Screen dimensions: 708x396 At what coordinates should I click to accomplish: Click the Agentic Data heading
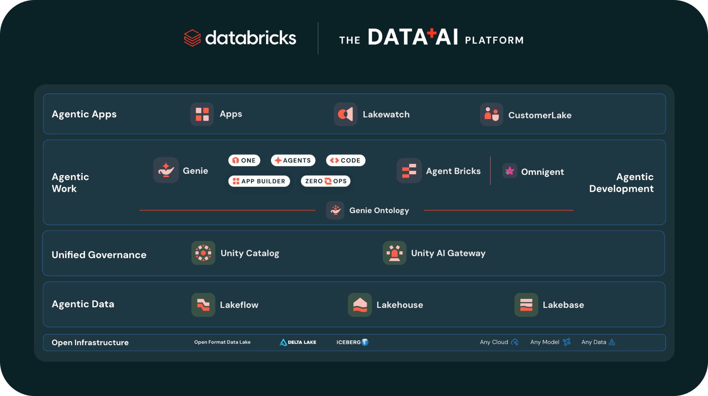pyautogui.click(x=83, y=304)
